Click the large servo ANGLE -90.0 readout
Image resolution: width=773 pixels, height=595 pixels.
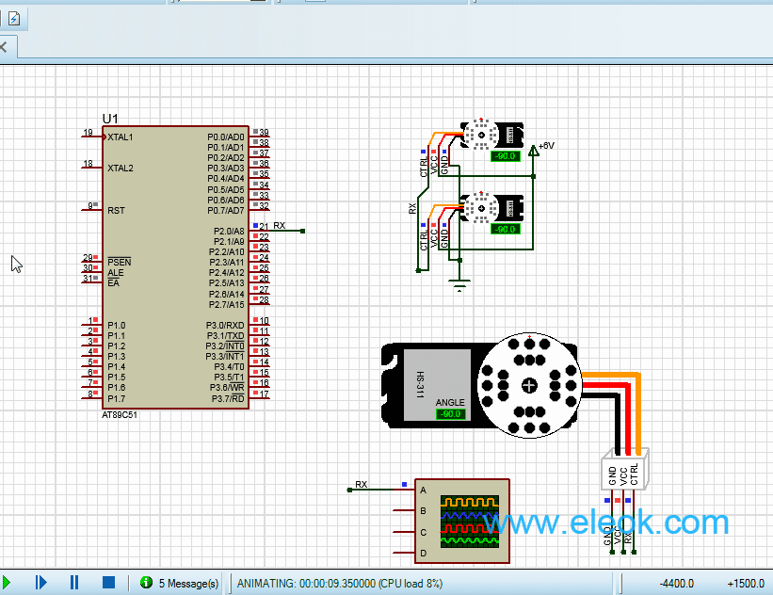click(451, 414)
